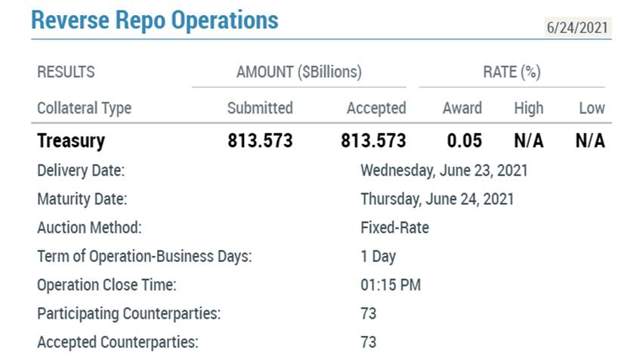The height and width of the screenshot is (357, 627).
Task: Click the Maturity Date value June 24
Action: coord(437,199)
